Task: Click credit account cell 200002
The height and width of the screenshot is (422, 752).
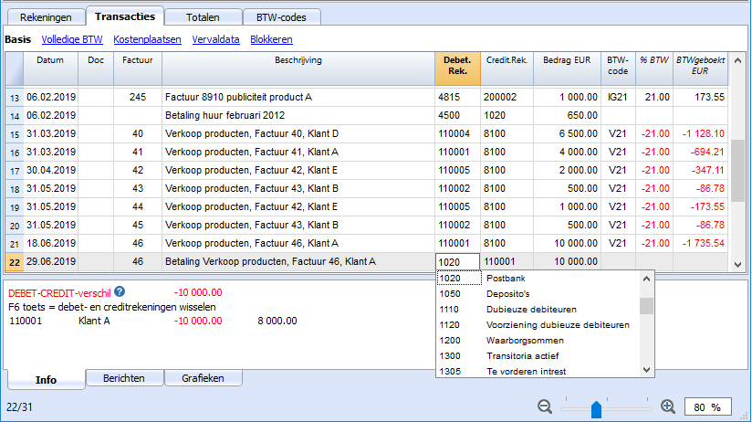Action: pyautogui.click(x=507, y=97)
